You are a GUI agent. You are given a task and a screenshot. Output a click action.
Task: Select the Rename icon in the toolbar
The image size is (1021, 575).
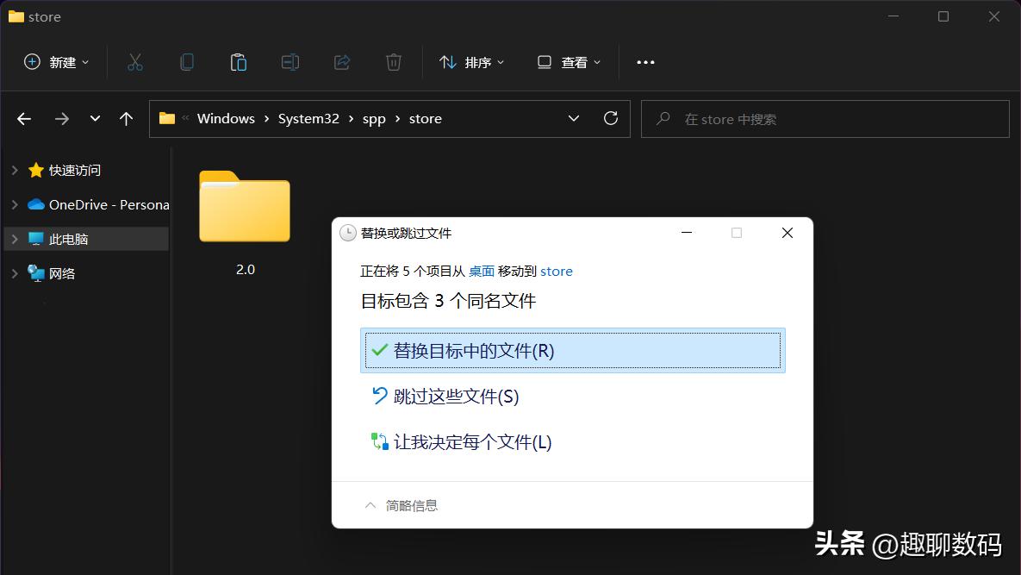tap(289, 61)
